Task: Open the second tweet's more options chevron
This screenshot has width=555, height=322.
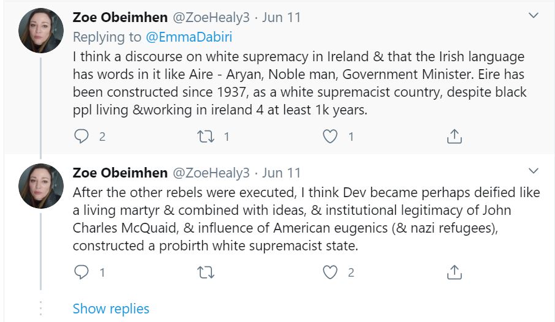Action: pos(534,171)
